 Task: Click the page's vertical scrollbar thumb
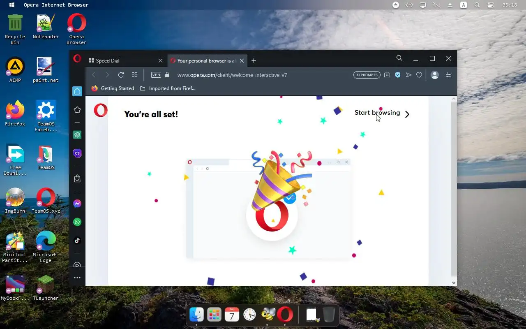point(454,189)
